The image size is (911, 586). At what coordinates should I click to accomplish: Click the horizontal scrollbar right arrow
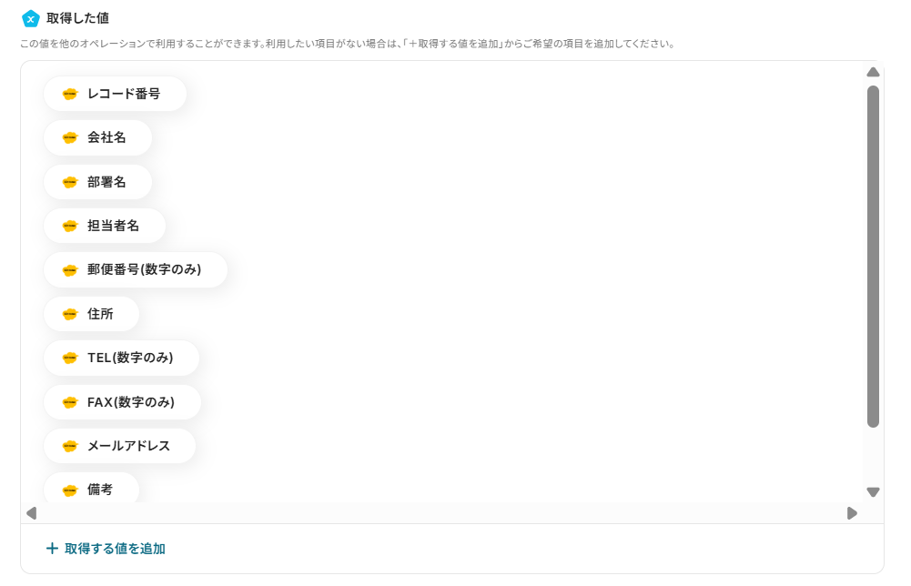pos(852,513)
